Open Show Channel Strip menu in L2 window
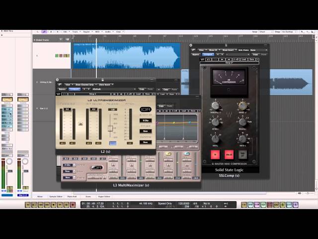Viewport: 318px width, 239px height. click(x=85, y=85)
